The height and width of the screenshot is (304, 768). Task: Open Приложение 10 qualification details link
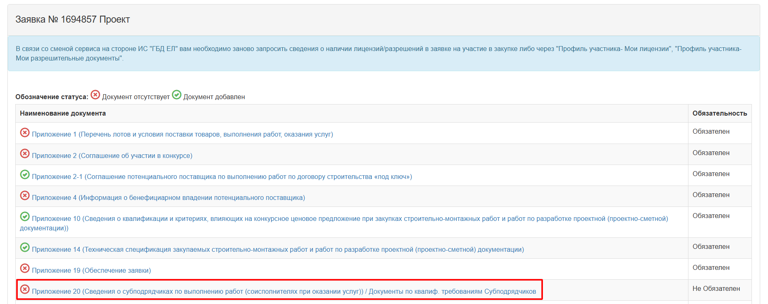[350, 219]
